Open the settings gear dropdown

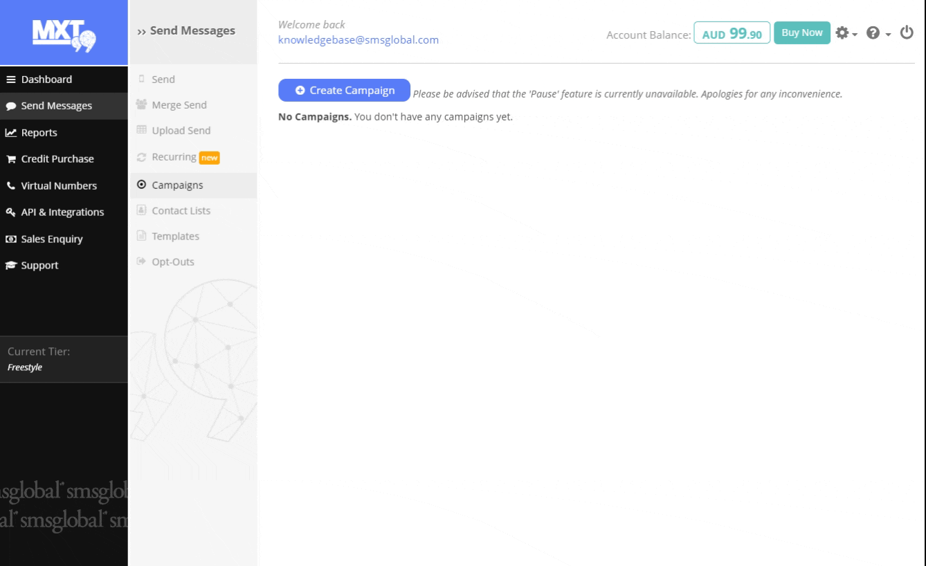[846, 33]
